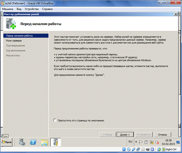Click 'Ход выполнения' step label
The width and height of the screenshot is (182, 153).
point(16,51)
